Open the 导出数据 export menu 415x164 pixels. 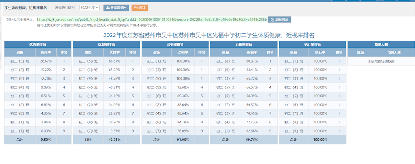(116, 7)
